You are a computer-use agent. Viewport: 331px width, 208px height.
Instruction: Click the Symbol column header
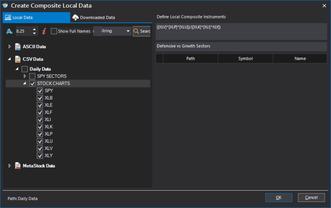tap(245, 58)
